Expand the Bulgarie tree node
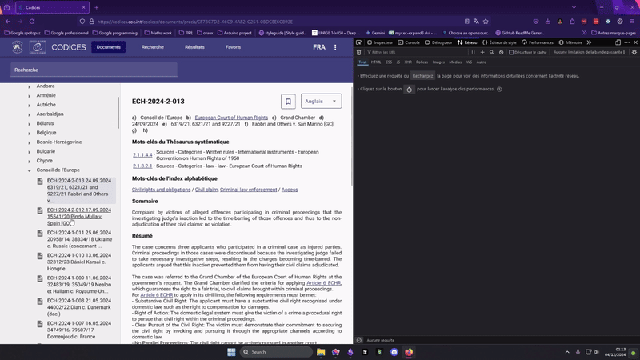 click(30, 152)
